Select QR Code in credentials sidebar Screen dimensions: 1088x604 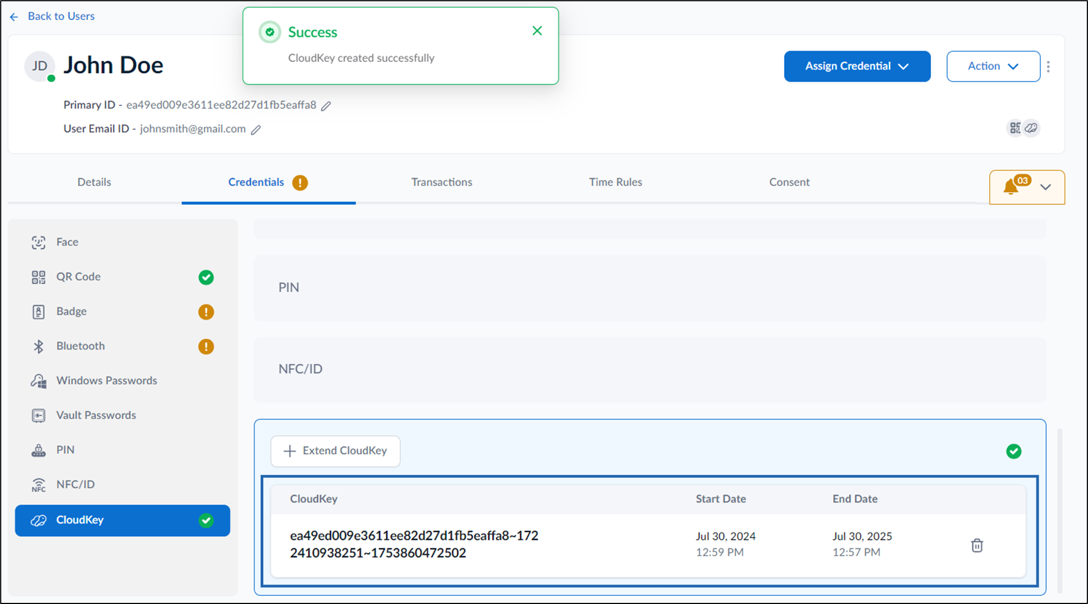[122, 277]
